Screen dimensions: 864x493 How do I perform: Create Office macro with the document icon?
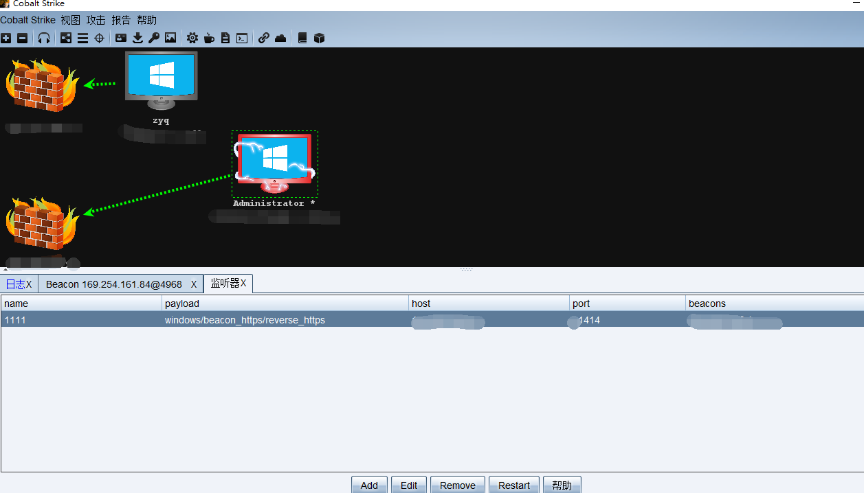point(225,38)
